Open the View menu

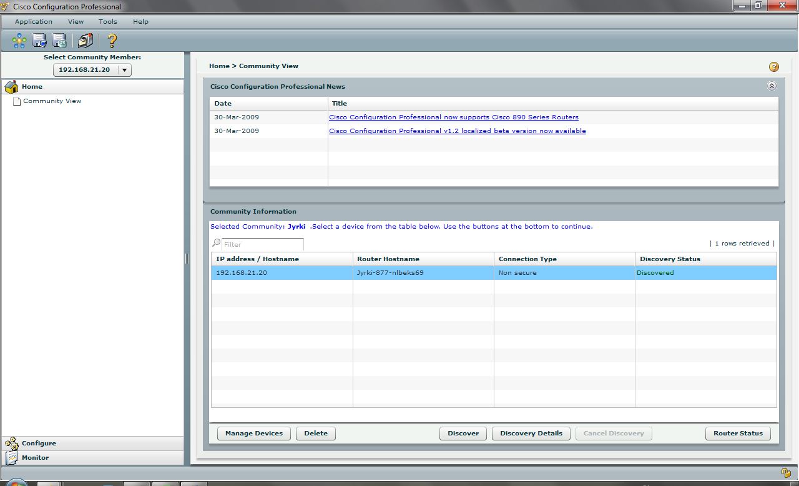tap(76, 21)
